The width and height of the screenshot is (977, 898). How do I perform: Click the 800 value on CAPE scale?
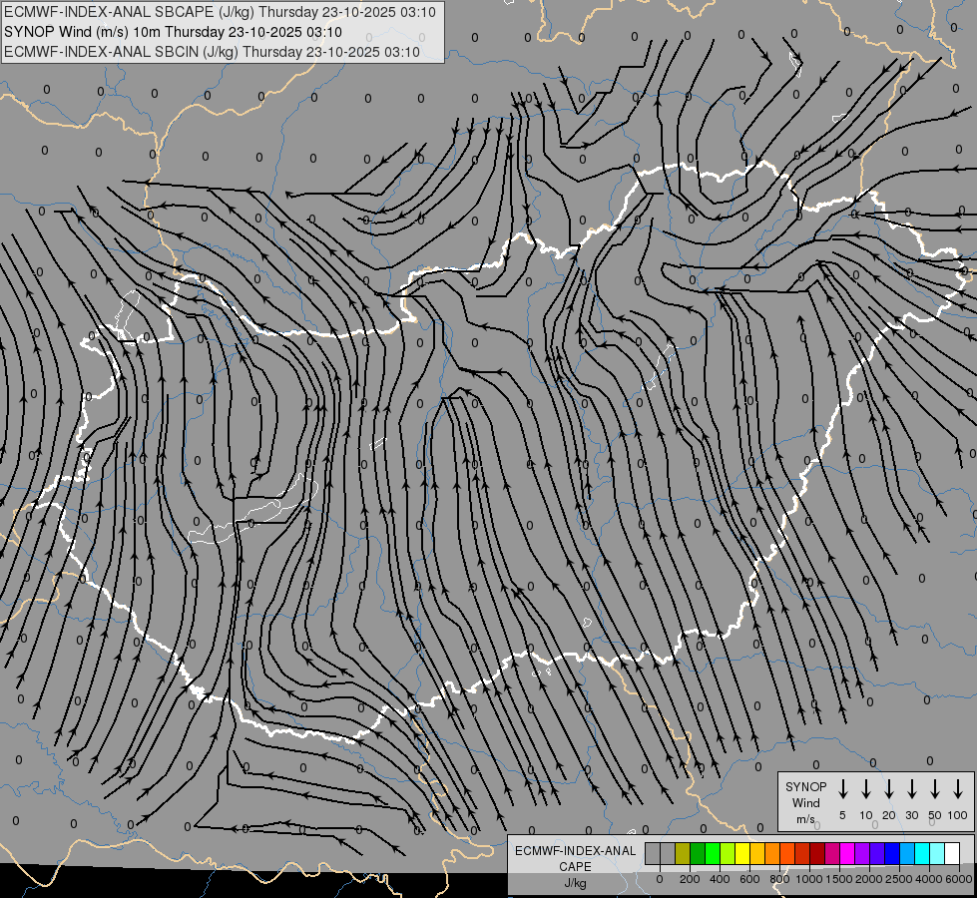tap(779, 879)
